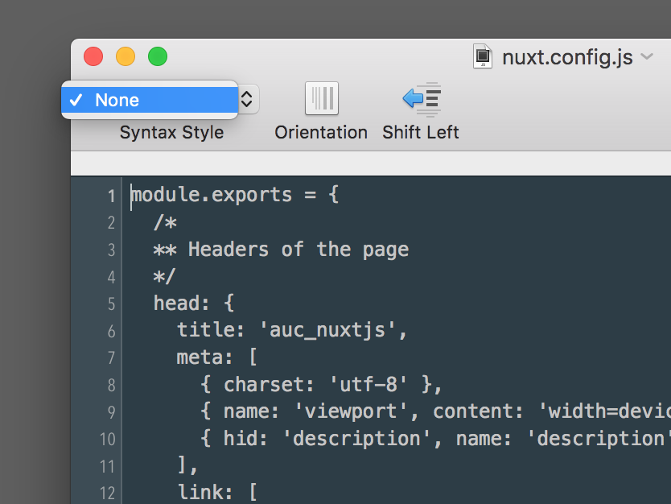Click line number 10 in gutter
The image size is (671, 504).
[108, 440]
